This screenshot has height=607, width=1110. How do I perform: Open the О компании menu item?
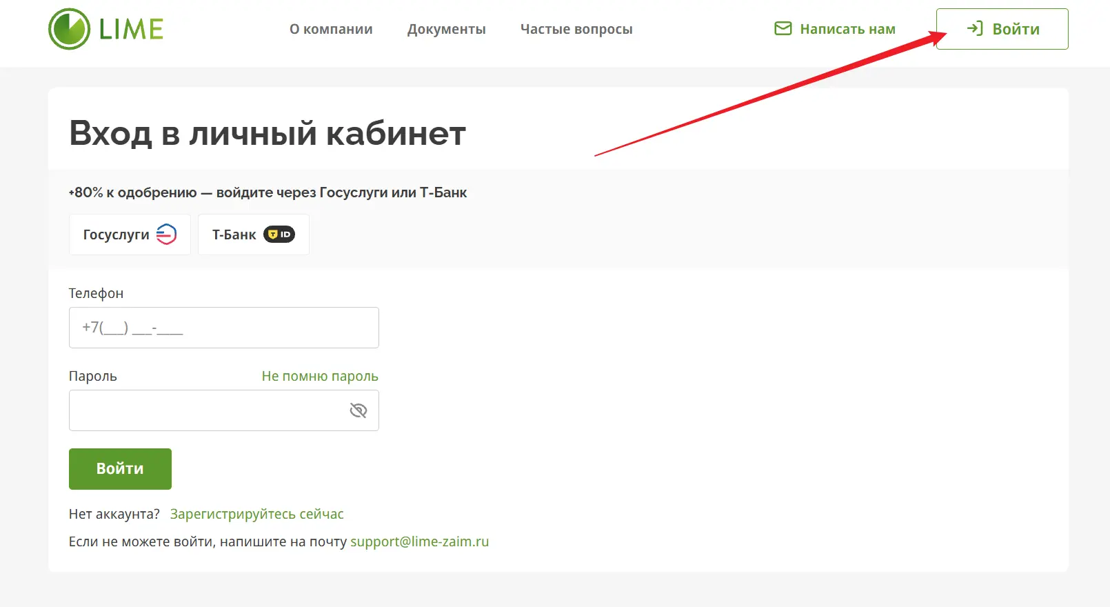[x=331, y=29]
